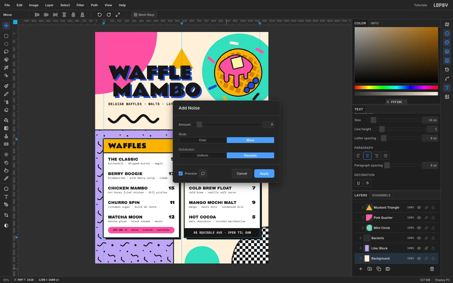Open the Image menu
Screen dimensions: 453x283
pos(34,5)
